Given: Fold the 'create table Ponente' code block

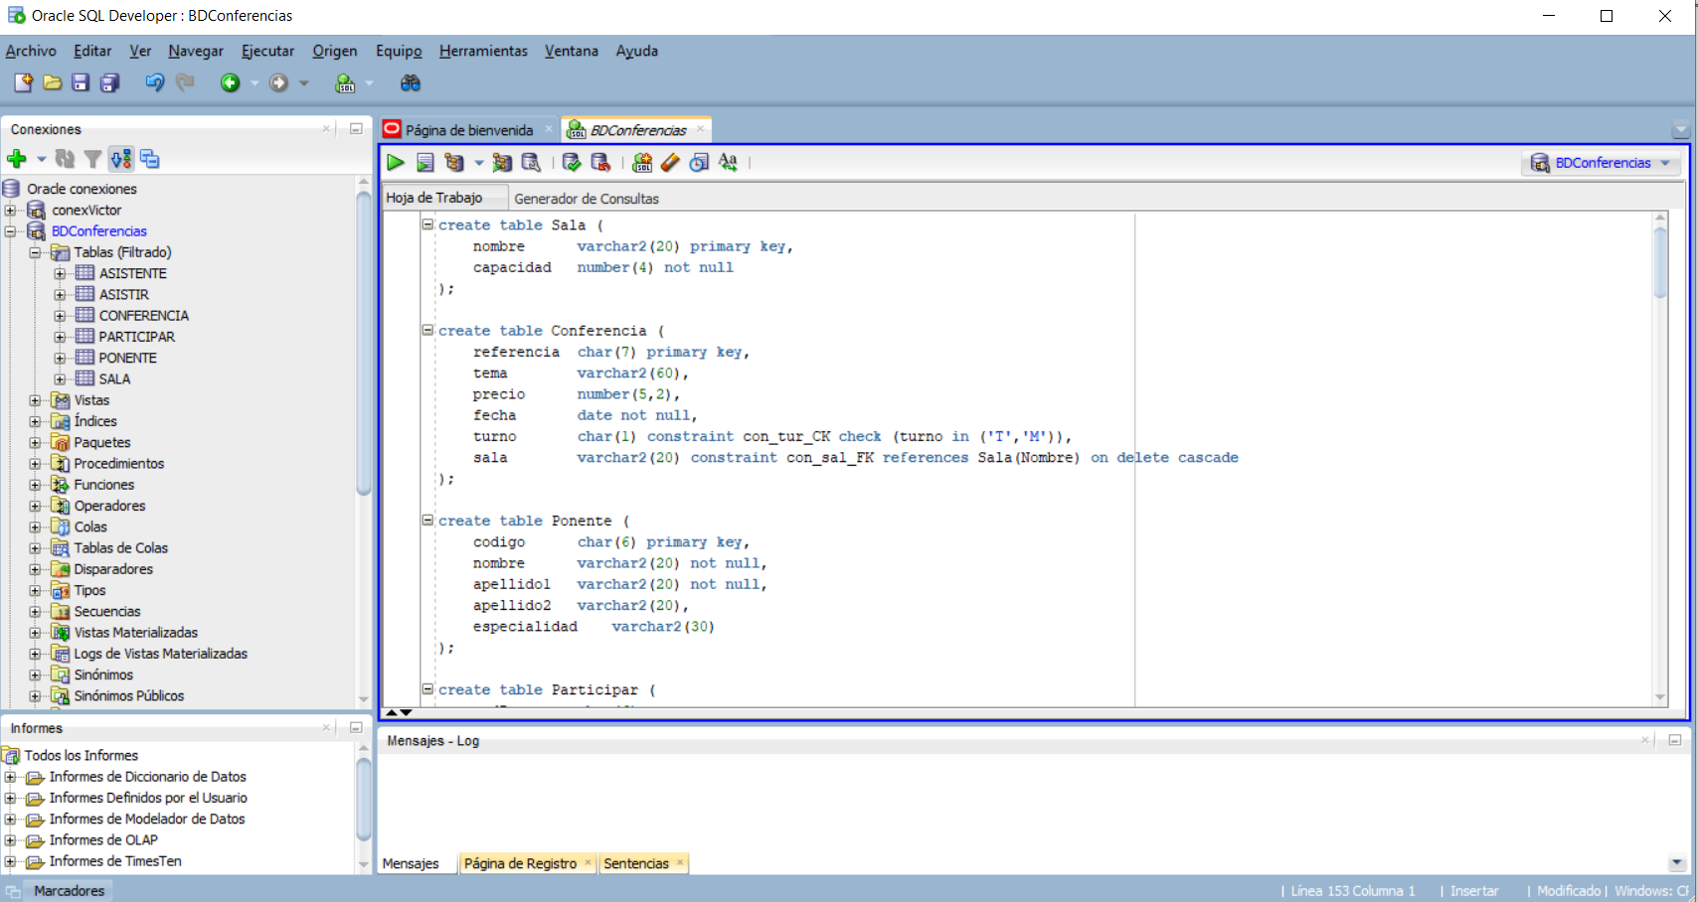Looking at the screenshot, I should pyautogui.click(x=427, y=520).
